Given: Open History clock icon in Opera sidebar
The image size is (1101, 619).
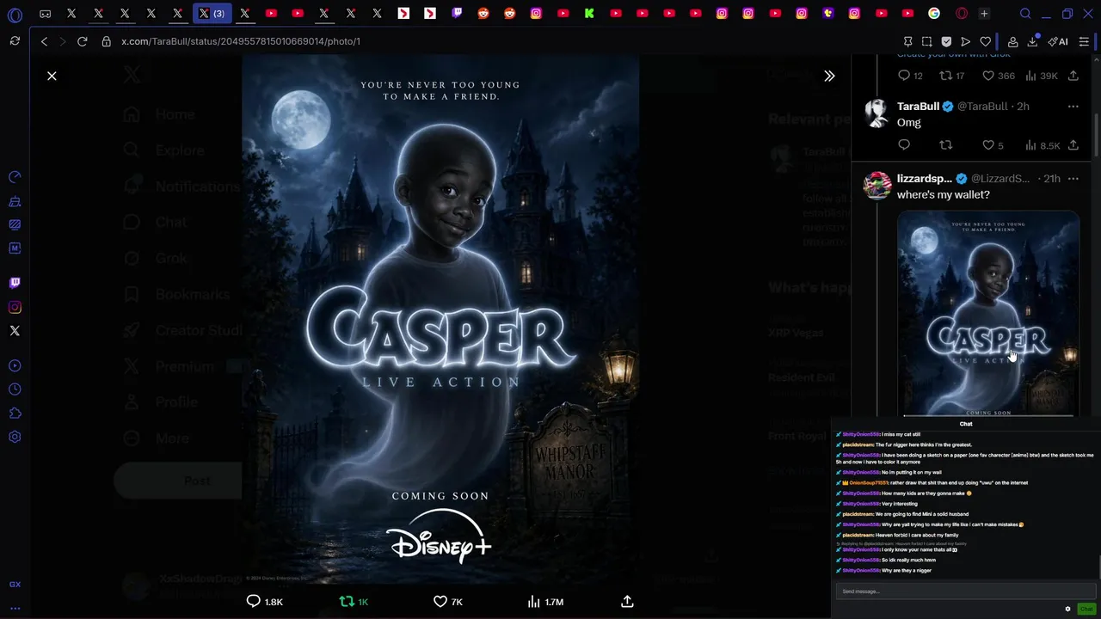Looking at the screenshot, I should [x=15, y=389].
